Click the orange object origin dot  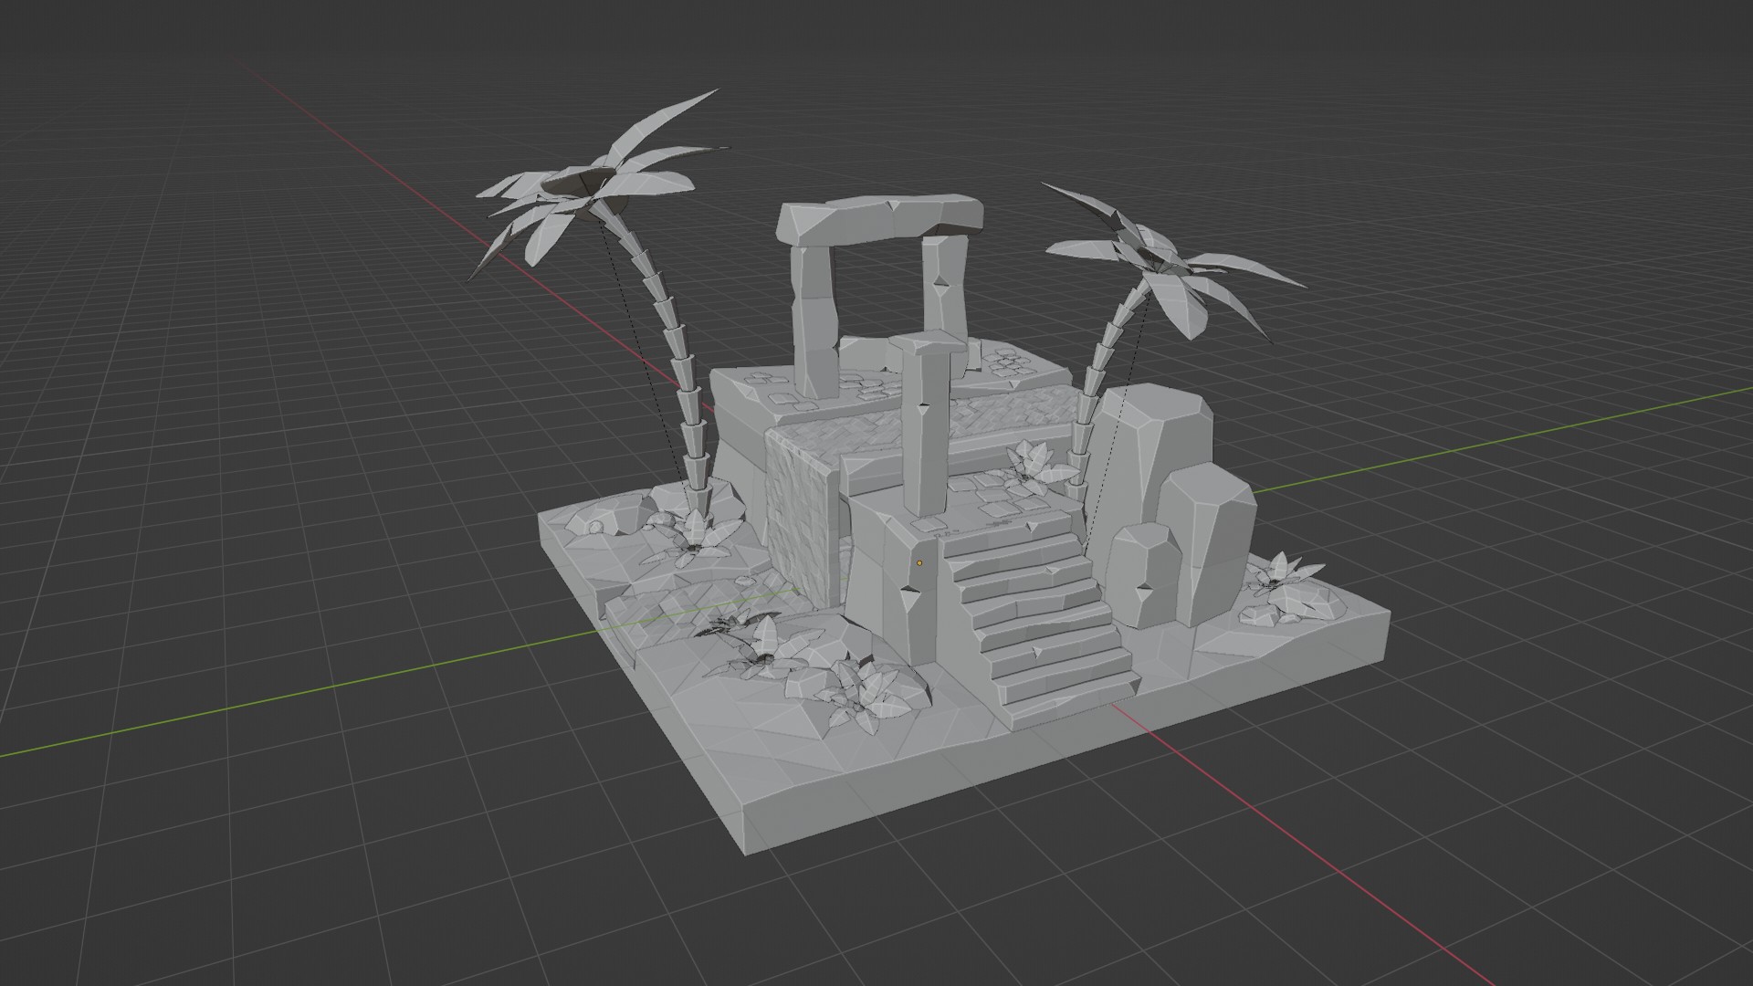coord(919,562)
